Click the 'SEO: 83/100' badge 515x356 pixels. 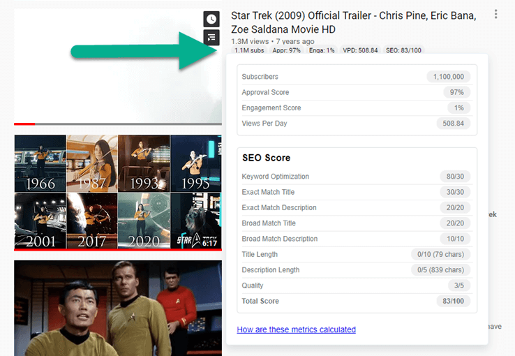pos(403,50)
